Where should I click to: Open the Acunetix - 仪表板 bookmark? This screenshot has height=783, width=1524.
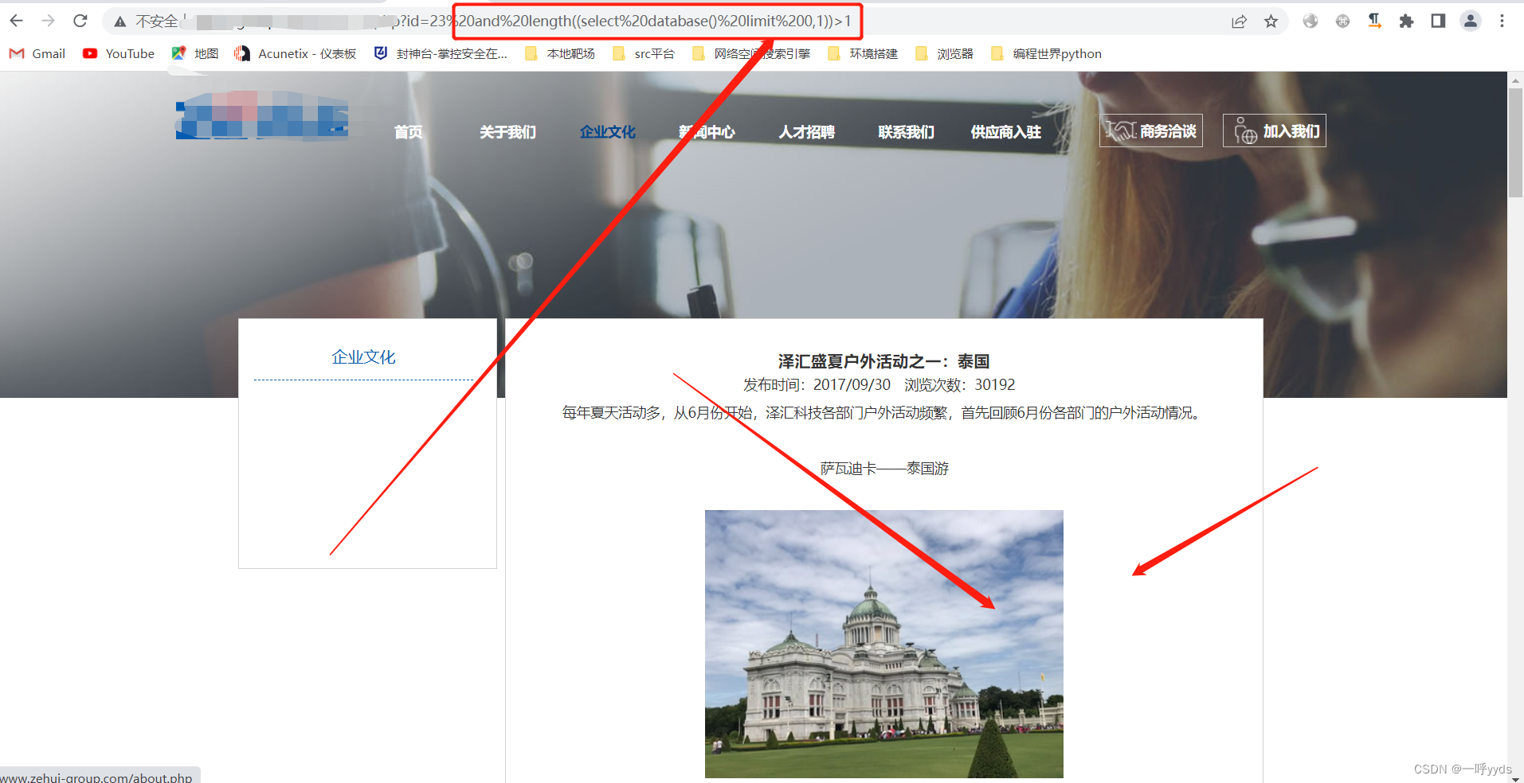tap(296, 53)
